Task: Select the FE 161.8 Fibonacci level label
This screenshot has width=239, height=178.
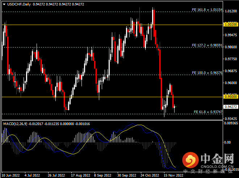Action: tap(207, 9)
